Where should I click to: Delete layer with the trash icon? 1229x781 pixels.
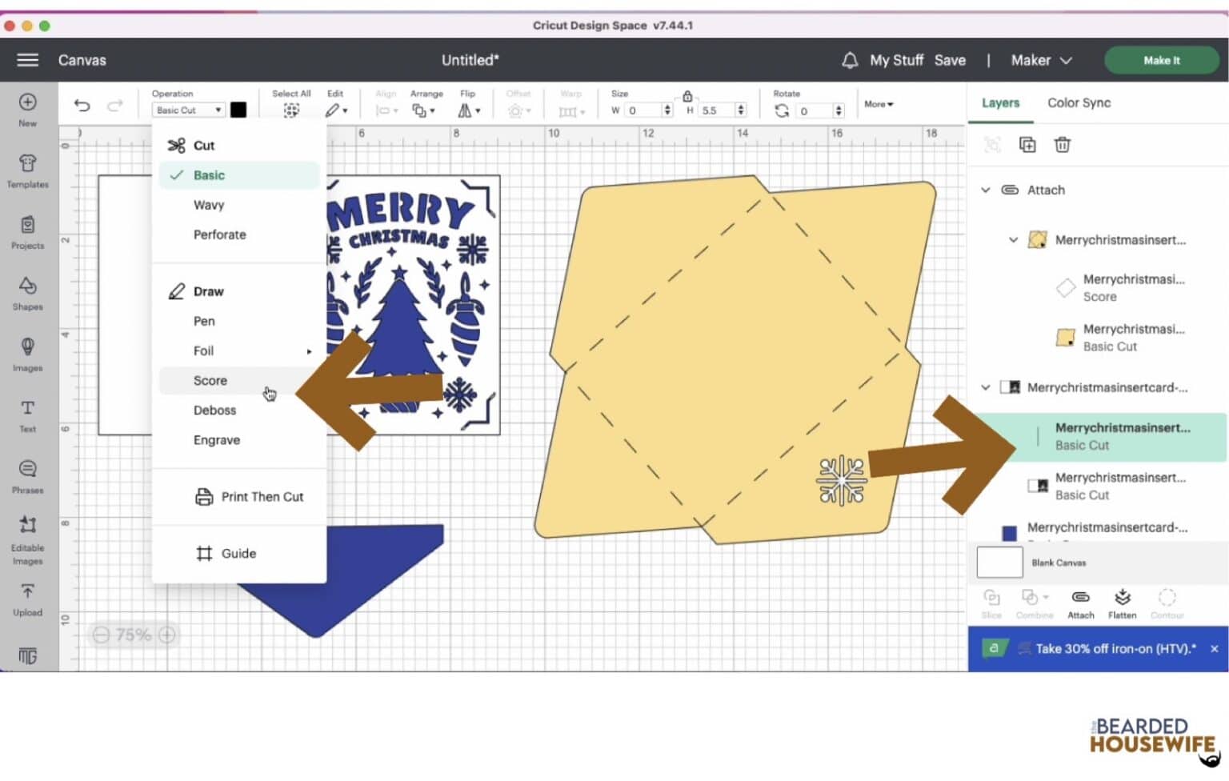pos(1062,145)
